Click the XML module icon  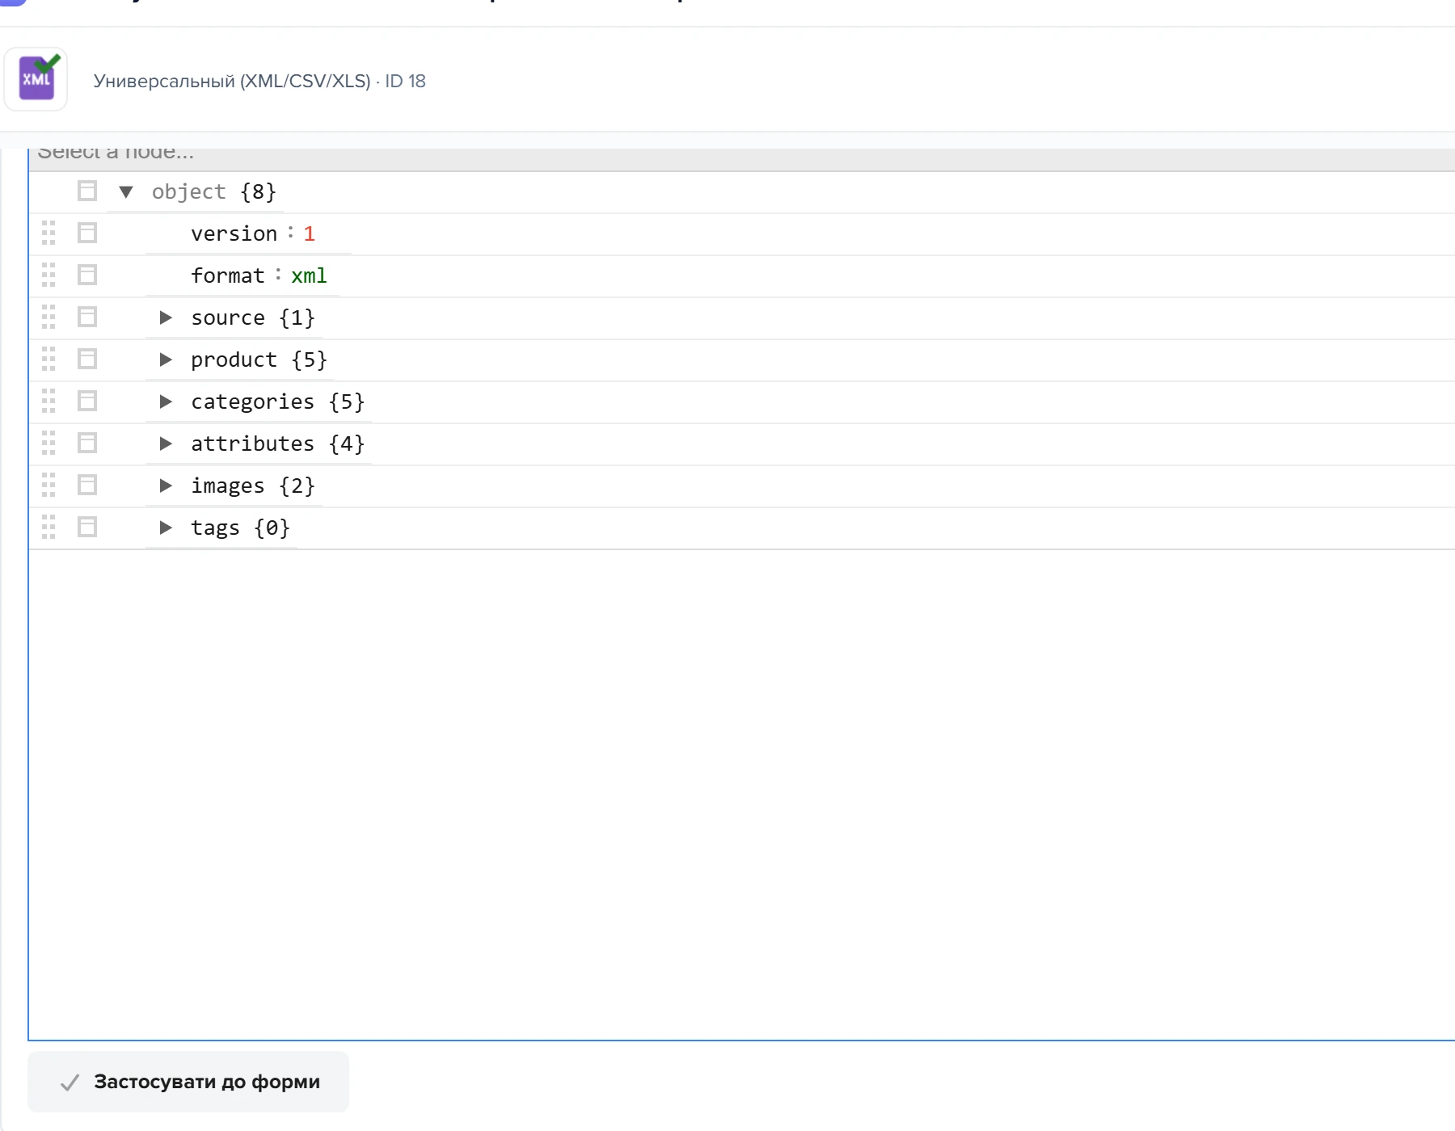tap(36, 79)
